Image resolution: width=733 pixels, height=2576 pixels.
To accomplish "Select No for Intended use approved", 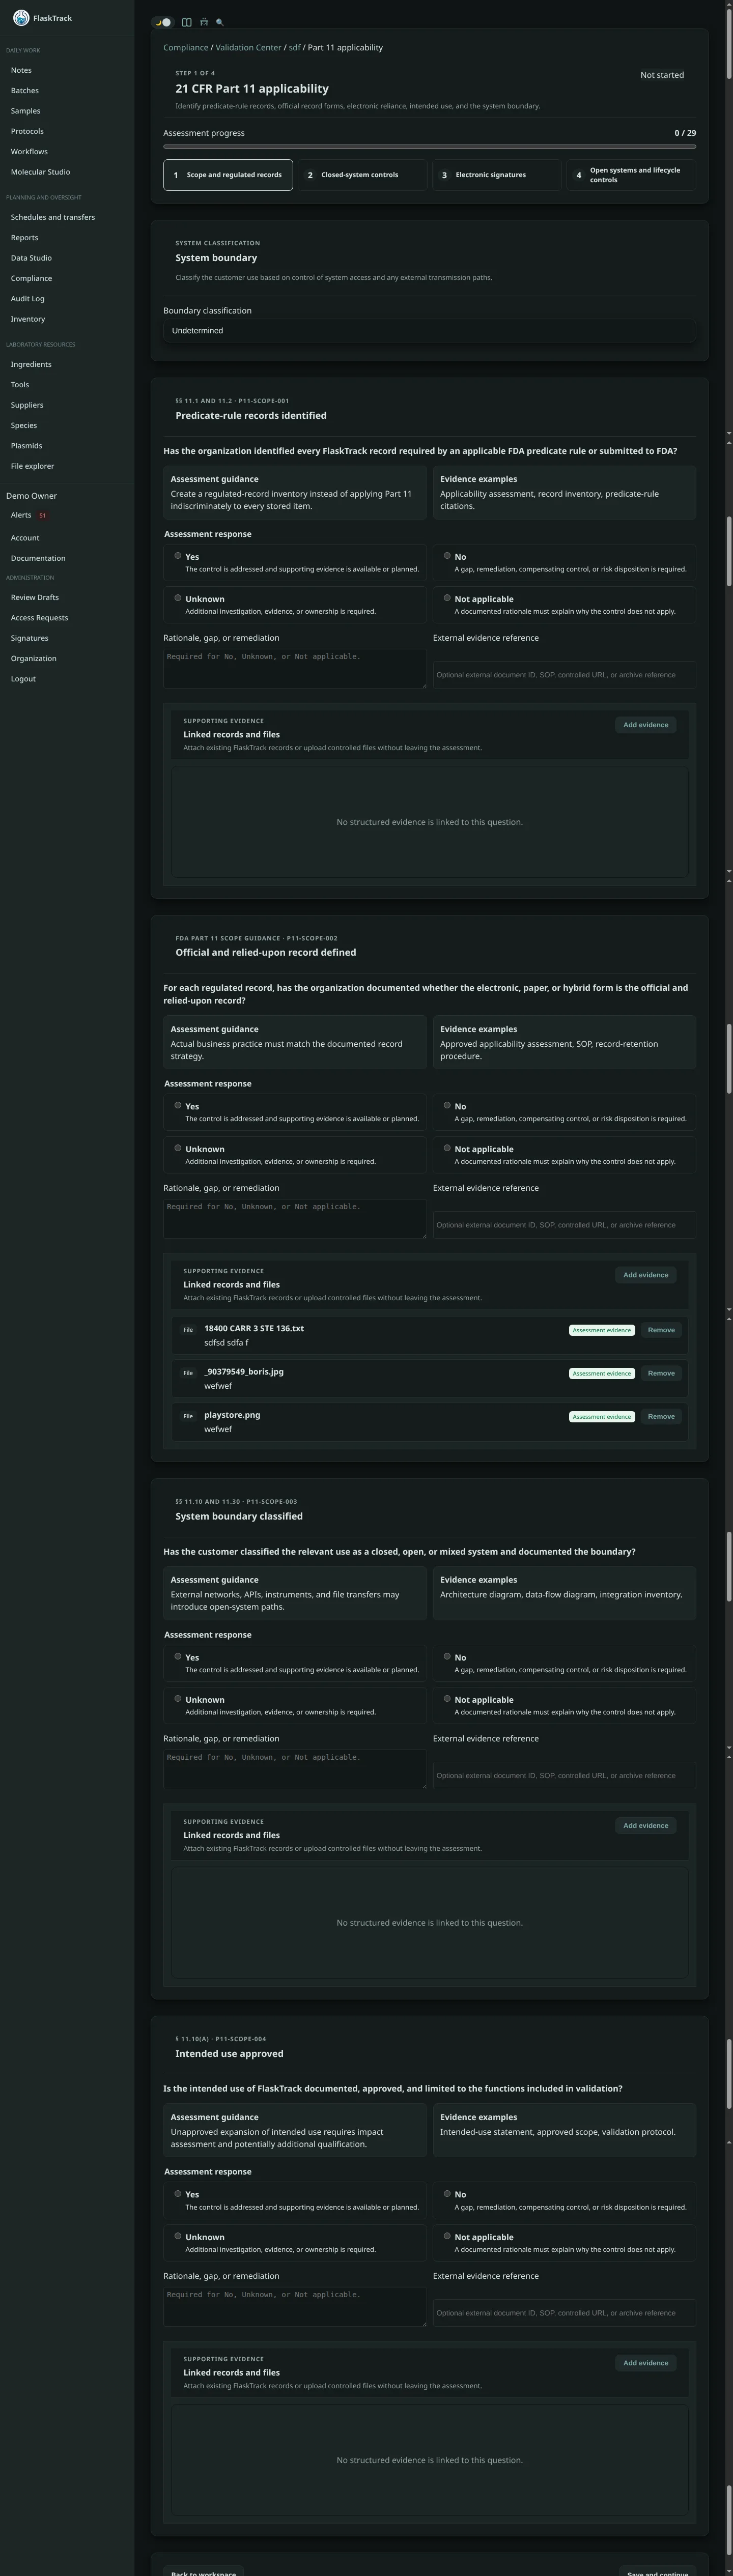I will (x=447, y=2193).
